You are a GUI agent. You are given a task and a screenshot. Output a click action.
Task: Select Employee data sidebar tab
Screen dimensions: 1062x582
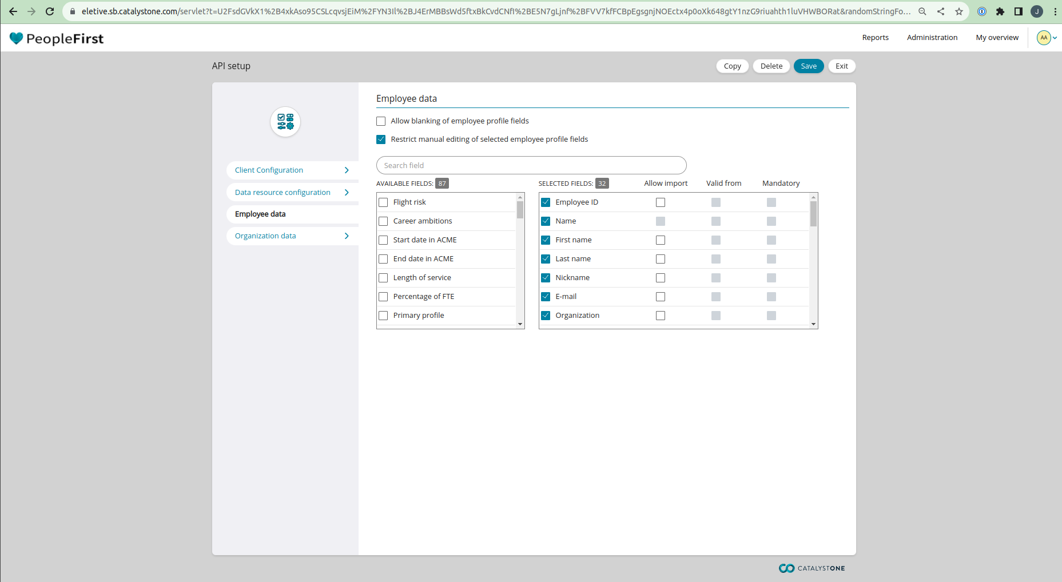click(293, 214)
